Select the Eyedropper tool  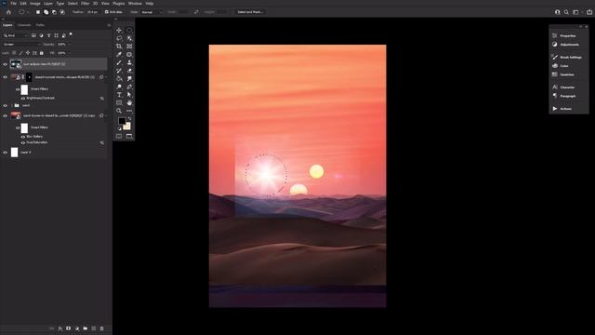click(x=119, y=54)
